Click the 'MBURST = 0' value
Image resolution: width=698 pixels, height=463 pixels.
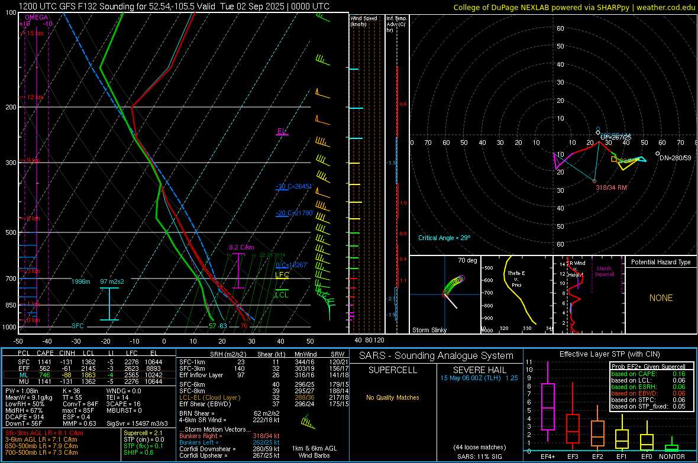124,410
